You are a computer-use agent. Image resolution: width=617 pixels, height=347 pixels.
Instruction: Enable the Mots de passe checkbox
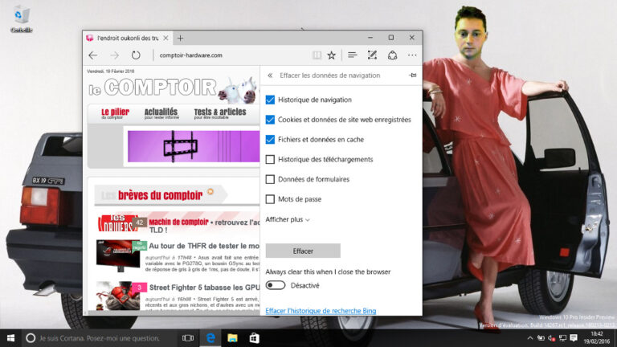coord(271,199)
